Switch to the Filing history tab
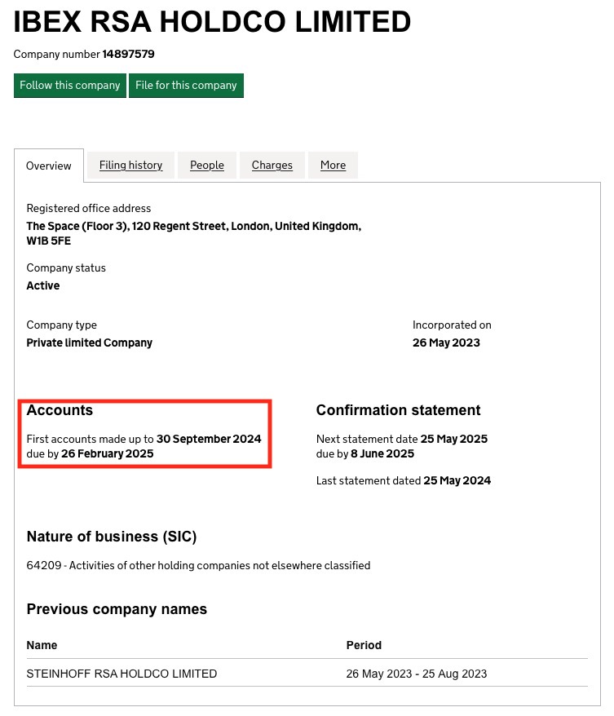The width and height of the screenshot is (614, 716). (130, 166)
